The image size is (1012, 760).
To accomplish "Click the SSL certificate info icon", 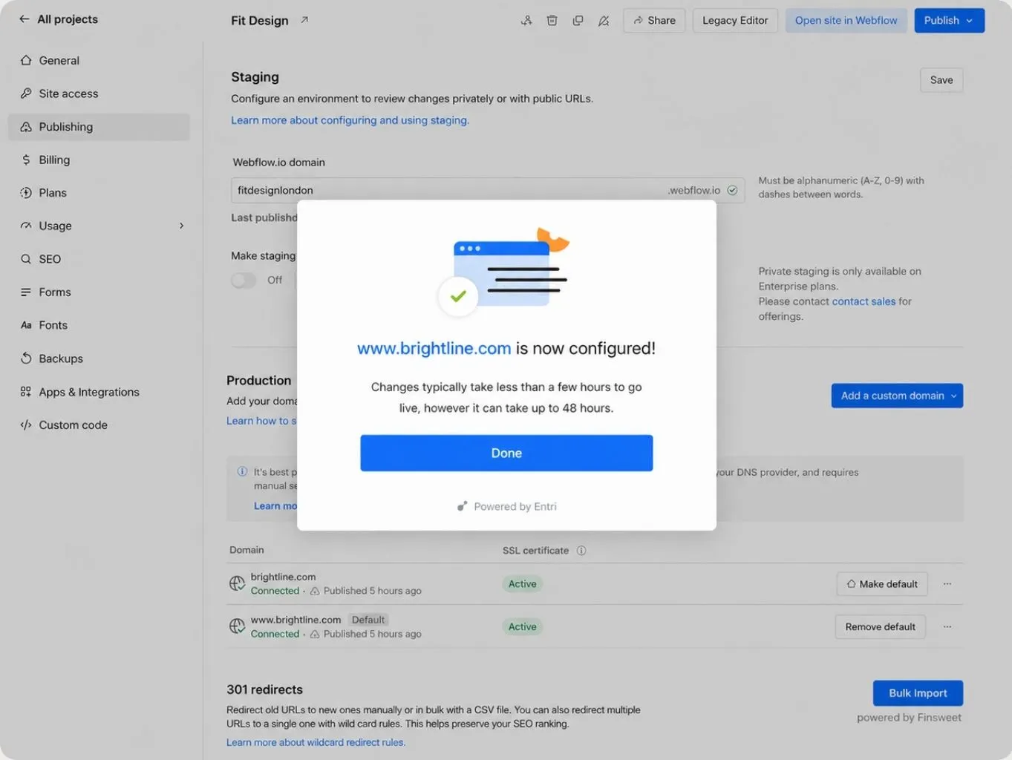I will click(x=581, y=551).
